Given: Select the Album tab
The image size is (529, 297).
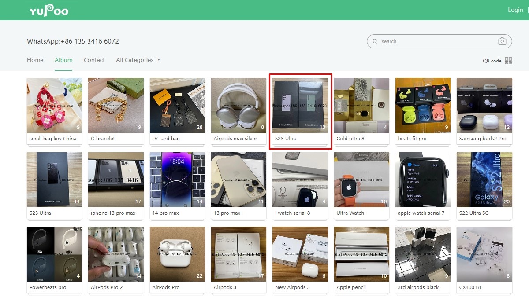Looking at the screenshot, I should pyautogui.click(x=63, y=60).
